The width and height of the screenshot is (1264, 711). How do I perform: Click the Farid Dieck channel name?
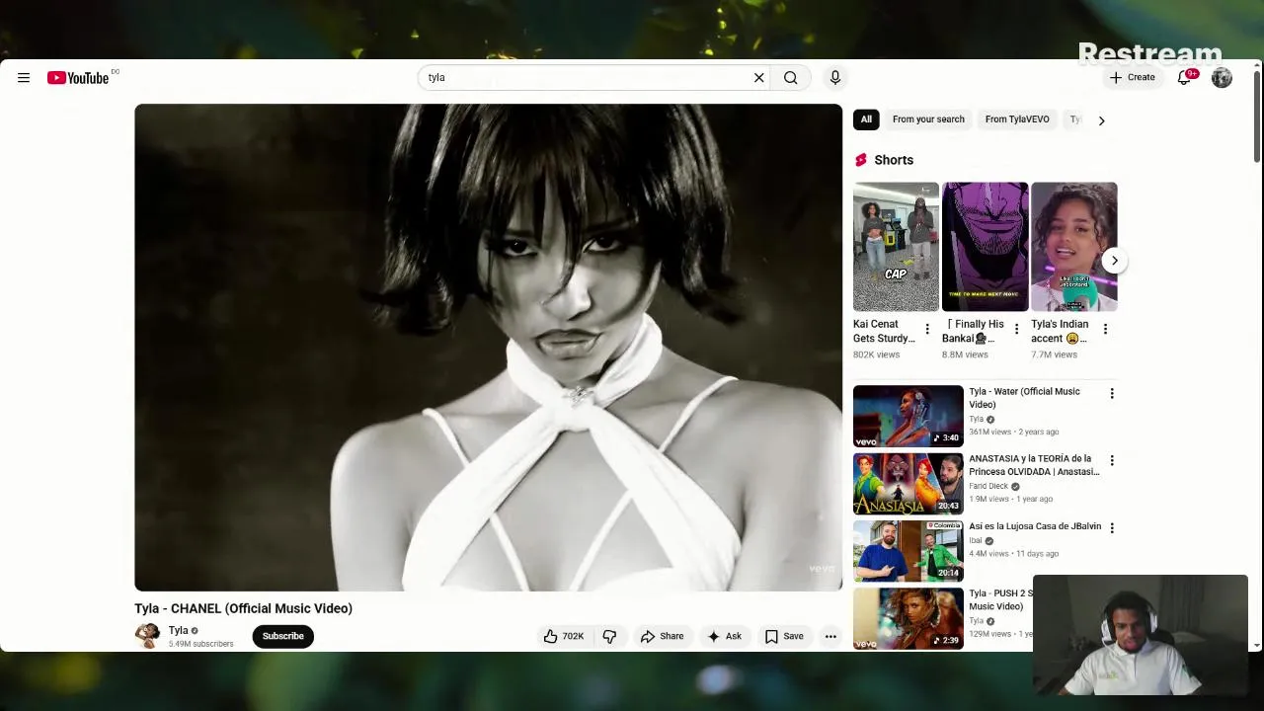click(988, 486)
